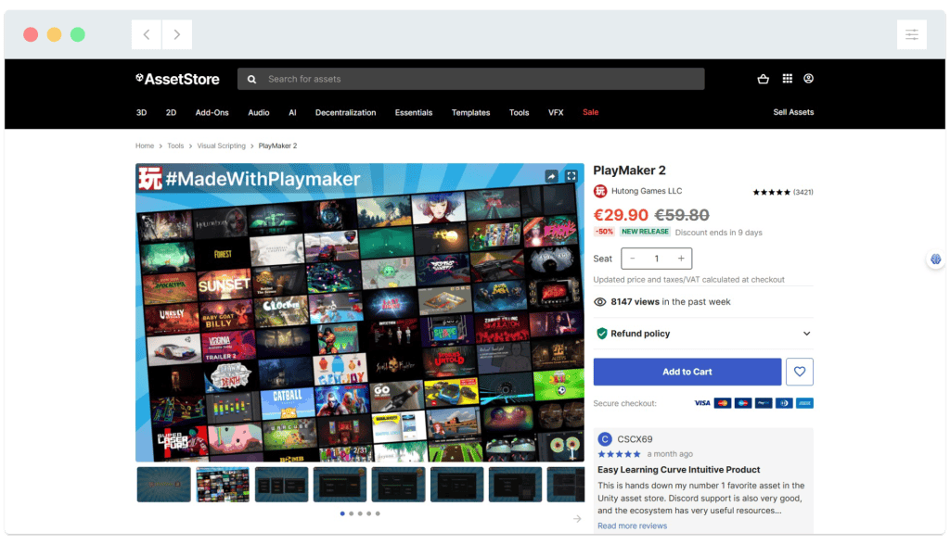Open the Tools category menu
The image size is (950, 544).
click(519, 112)
